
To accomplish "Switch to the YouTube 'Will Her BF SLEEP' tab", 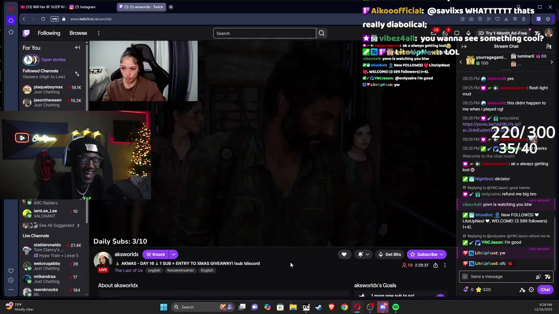I will point(43,7).
